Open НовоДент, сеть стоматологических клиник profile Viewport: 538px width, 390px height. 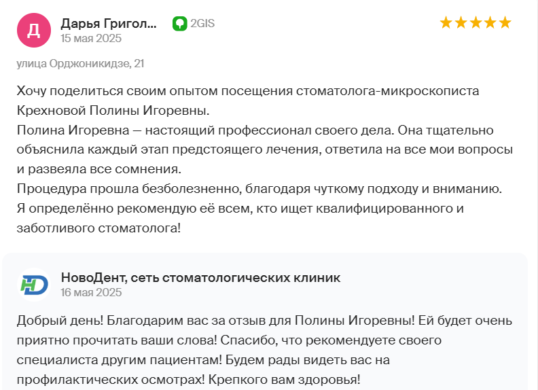pos(200,277)
